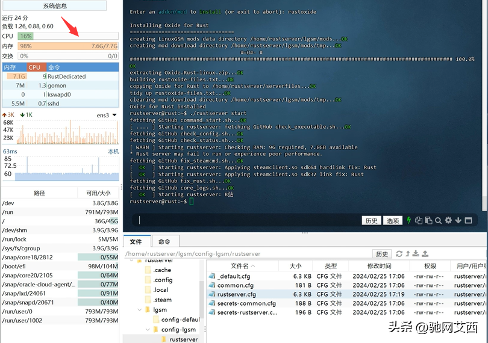
Task: Click the terminal copy icon
Action: pos(419,220)
